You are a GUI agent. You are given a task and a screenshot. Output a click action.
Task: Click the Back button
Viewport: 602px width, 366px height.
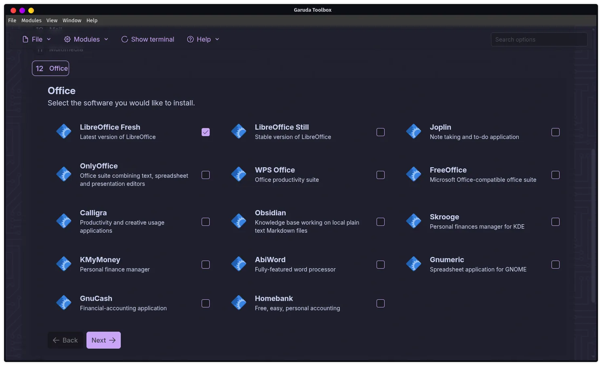pos(65,340)
